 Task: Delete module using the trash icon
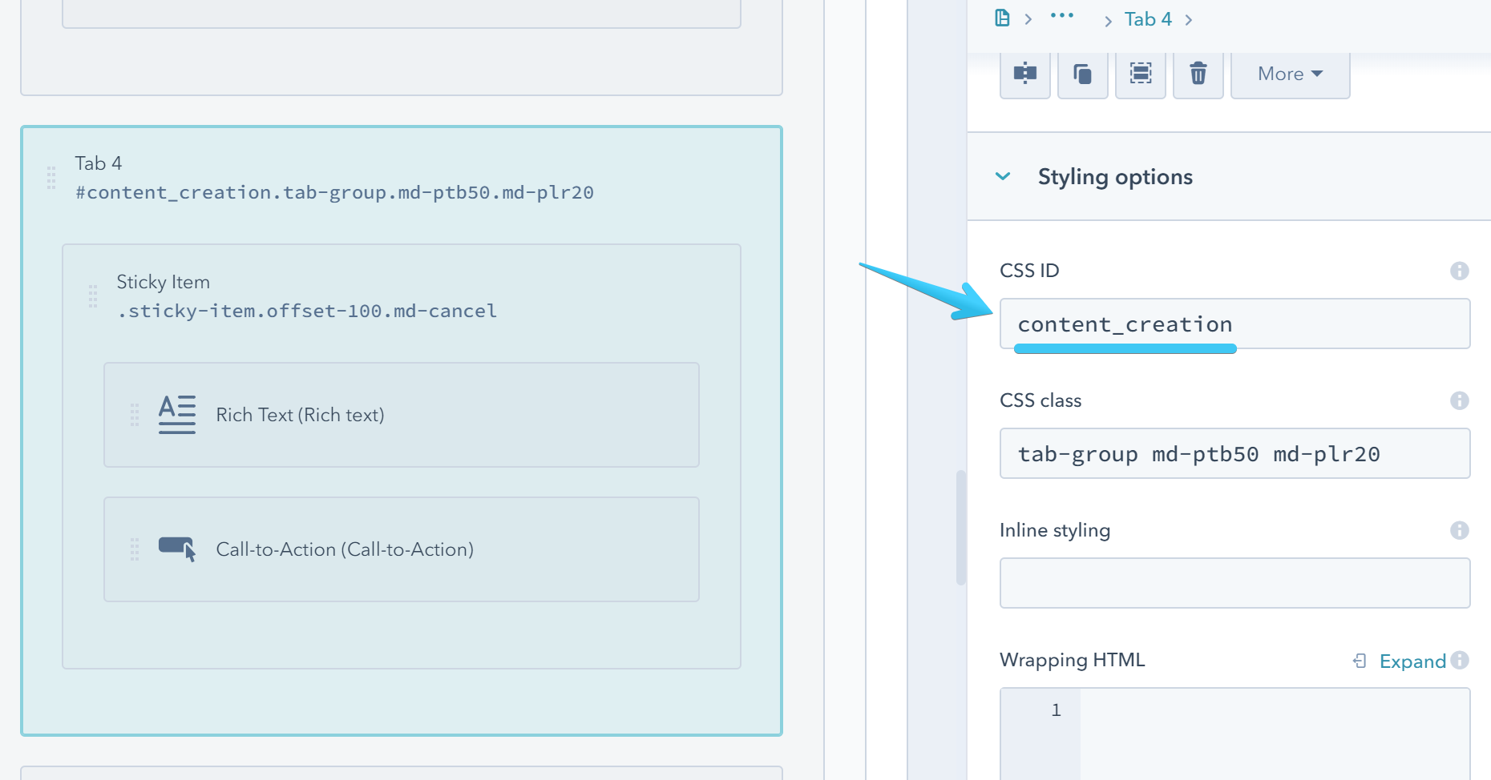[1198, 74]
